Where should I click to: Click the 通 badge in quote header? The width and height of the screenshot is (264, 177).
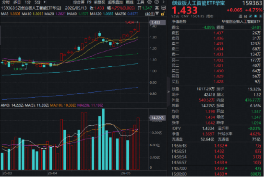(x=240, y=16)
